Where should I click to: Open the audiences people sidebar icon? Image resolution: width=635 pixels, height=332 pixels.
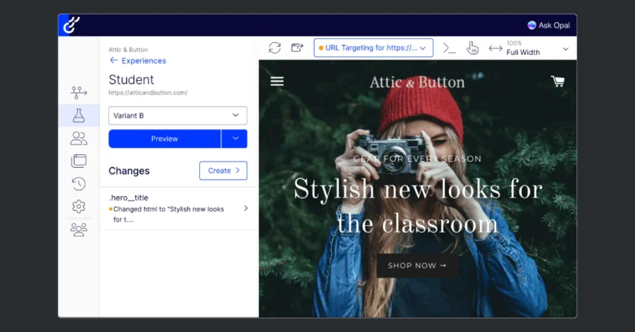[x=79, y=138]
